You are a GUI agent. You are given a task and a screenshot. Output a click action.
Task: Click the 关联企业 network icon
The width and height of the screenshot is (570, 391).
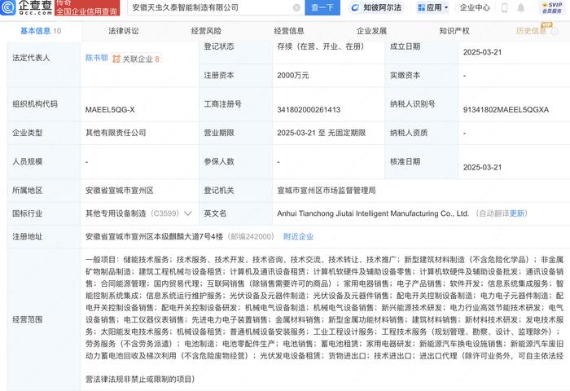click(116, 59)
